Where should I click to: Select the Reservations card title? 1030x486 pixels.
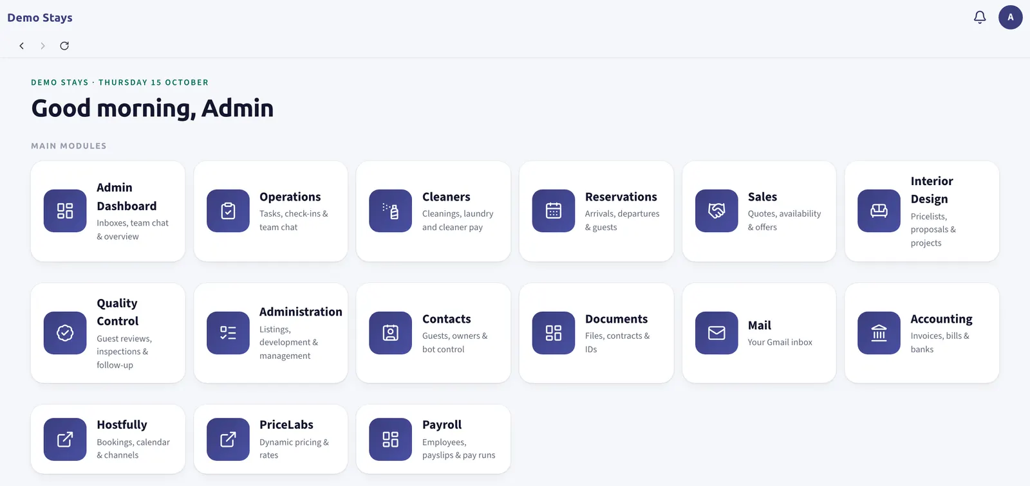coord(621,197)
